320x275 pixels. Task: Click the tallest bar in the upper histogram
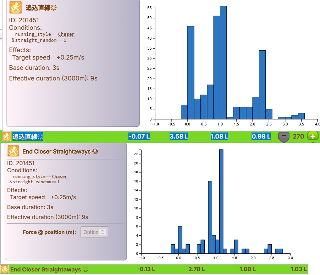click(x=223, y=62)
